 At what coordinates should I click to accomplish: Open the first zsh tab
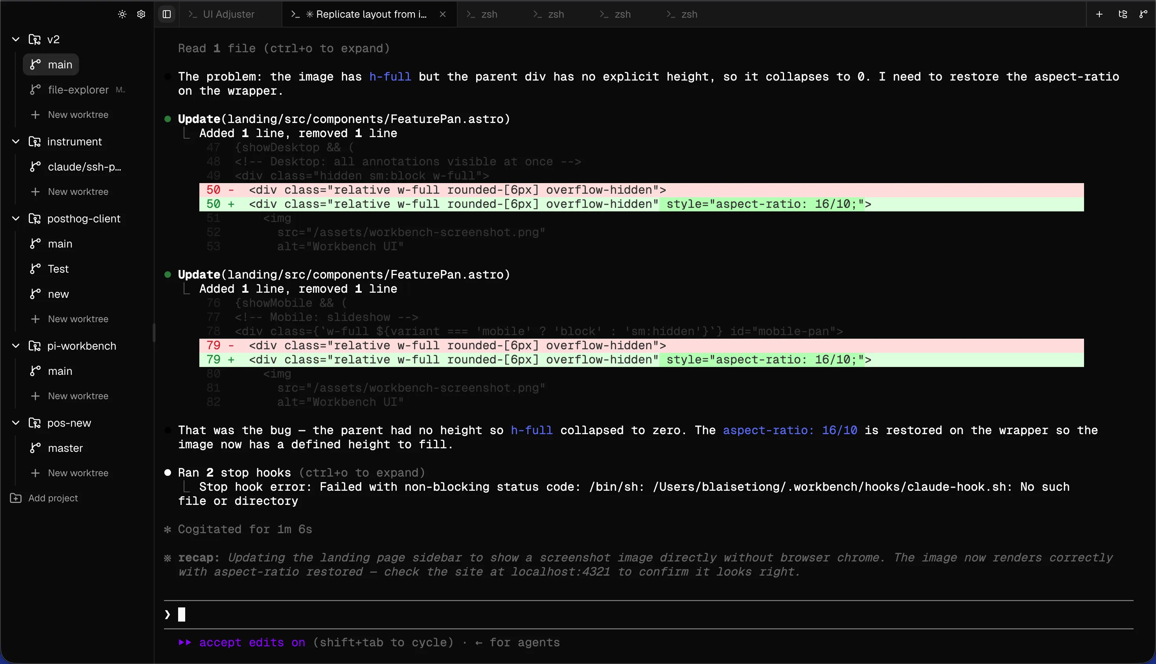(x=490, y=14)
